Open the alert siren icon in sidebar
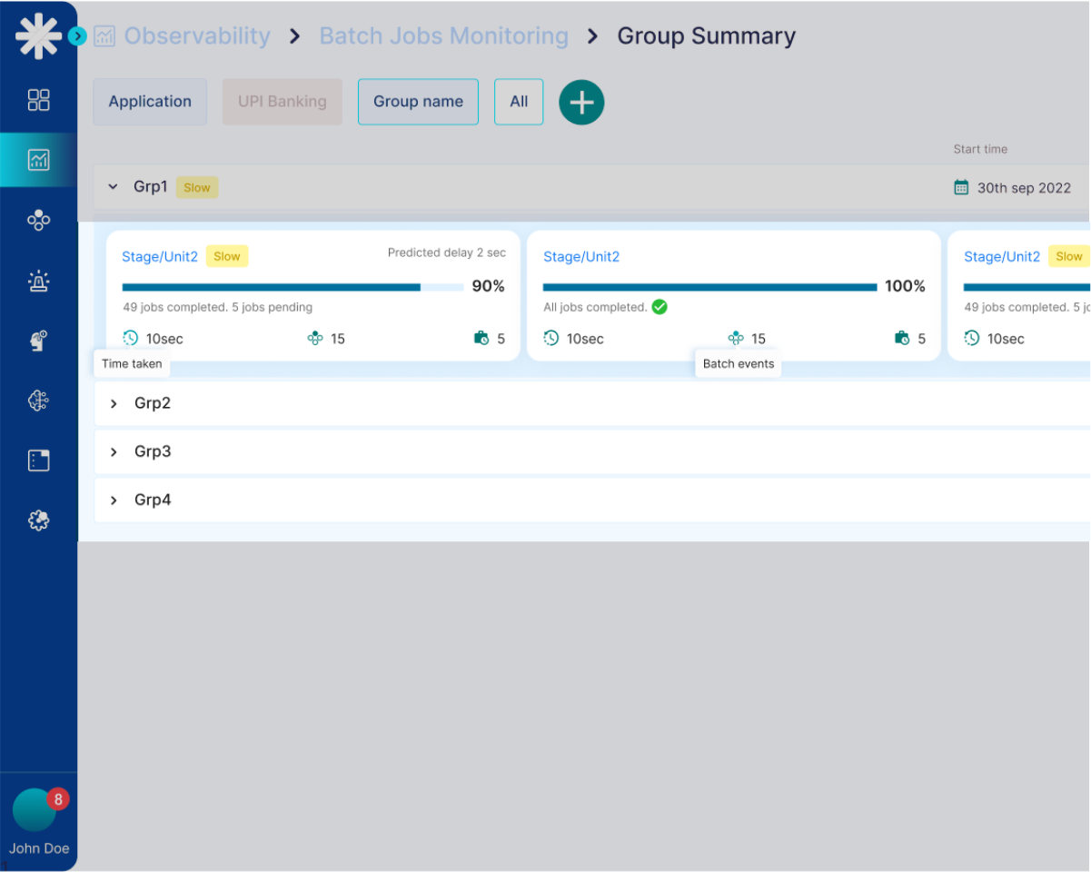Viewport: 1091px width, 872px height. (38, 281)
